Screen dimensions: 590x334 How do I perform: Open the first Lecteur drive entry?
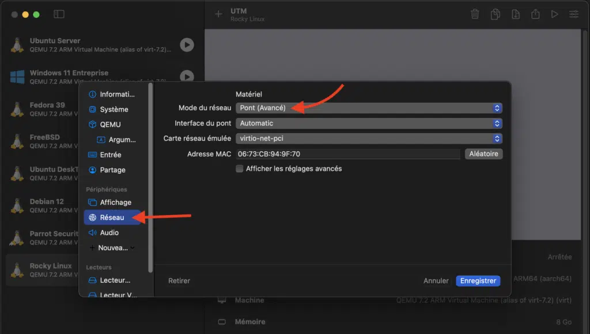[112, 281]
